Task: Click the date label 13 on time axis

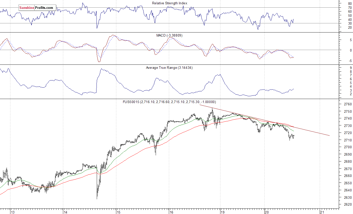Action: click(13, 212)
